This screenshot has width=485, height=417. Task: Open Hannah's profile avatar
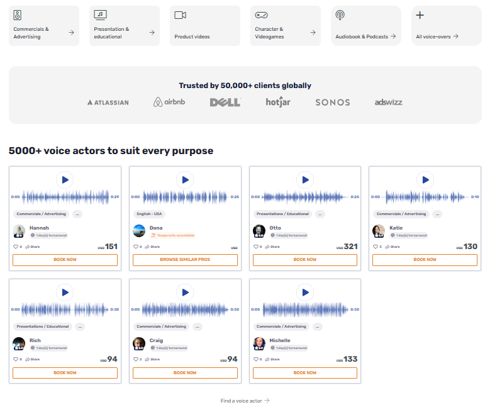[19, 231]
